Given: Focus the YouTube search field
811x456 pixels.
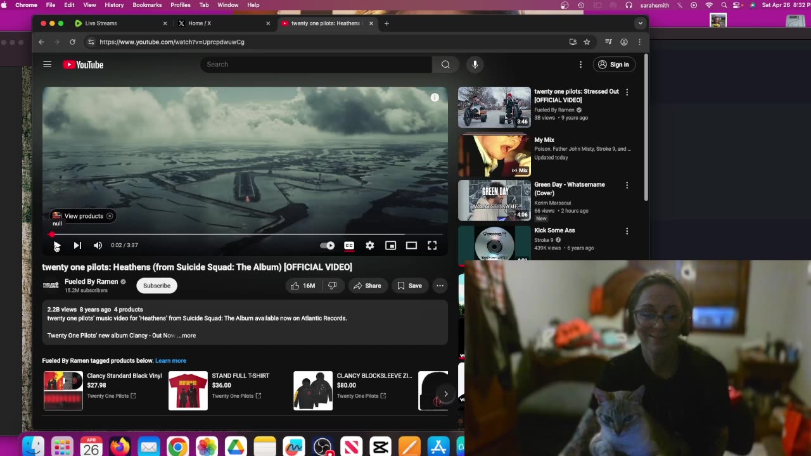Looking at the screenshot, I should point(317,64).
